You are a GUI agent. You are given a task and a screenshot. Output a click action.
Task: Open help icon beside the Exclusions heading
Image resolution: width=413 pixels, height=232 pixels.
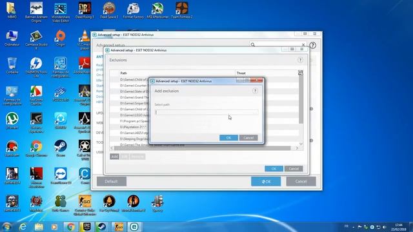[x=300, y=60]
